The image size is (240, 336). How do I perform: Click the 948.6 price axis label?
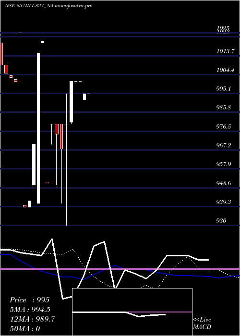224,183
